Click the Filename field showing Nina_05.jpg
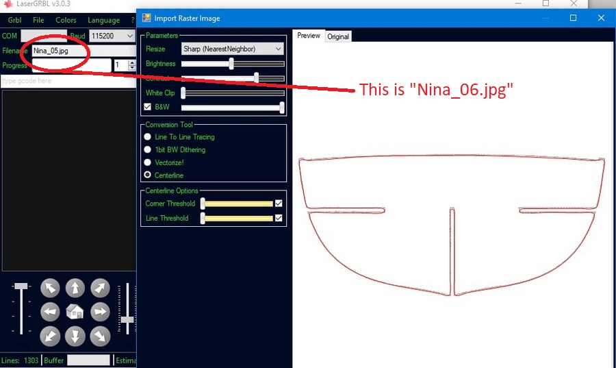 (84, 51)
